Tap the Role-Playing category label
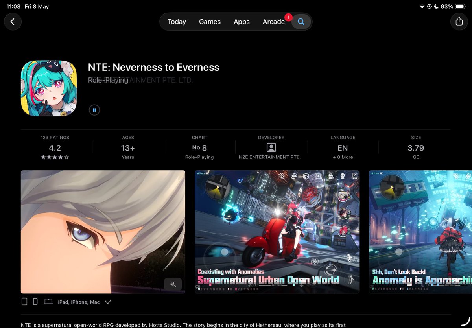472x328 pixels. point(108,80)
